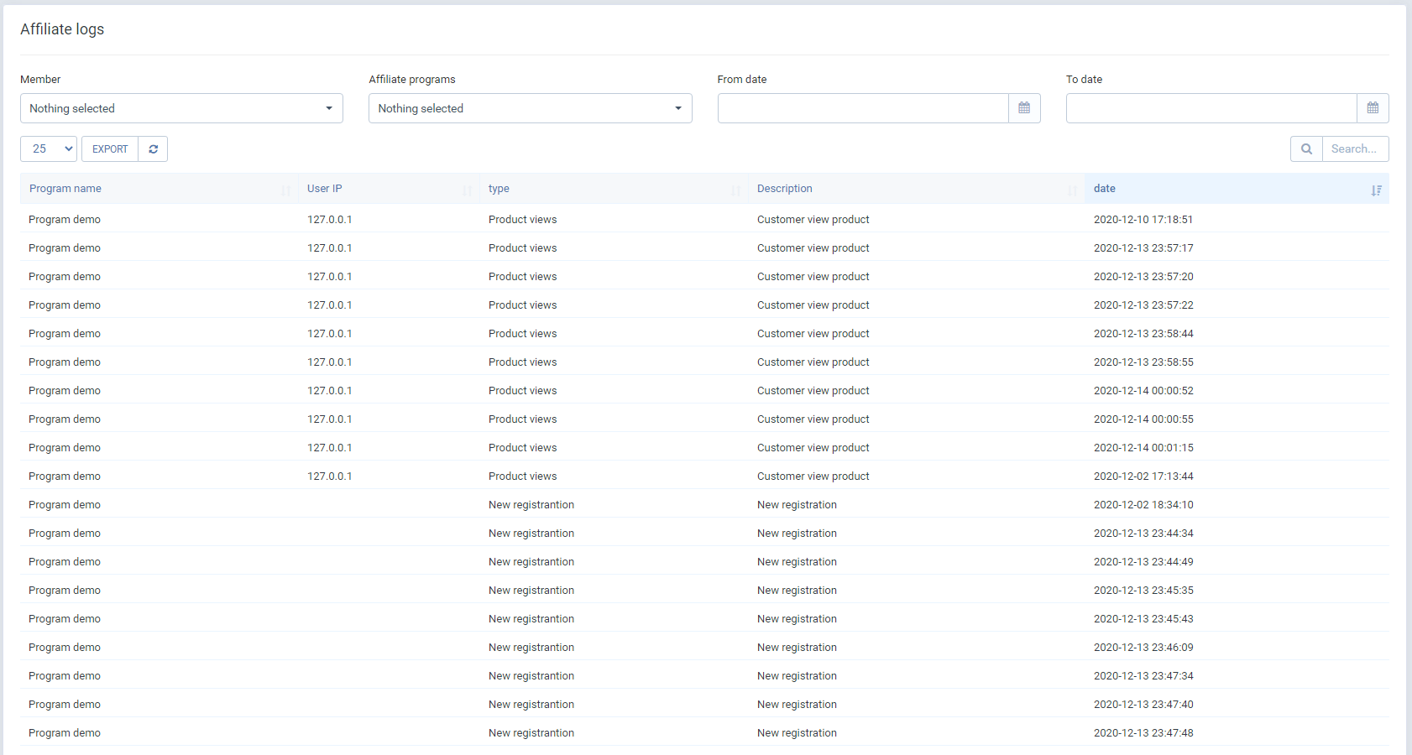Screen dimensions: 1412x755
Task: Click the search magnifier icon
Action: tap(1306, 149)
